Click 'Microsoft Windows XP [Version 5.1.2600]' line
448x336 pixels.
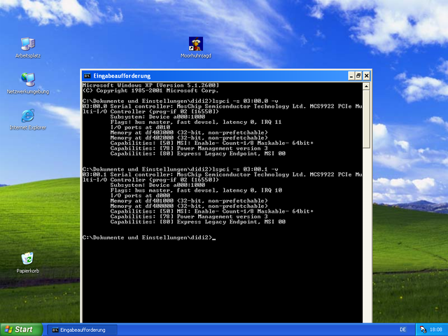(150, 85)
